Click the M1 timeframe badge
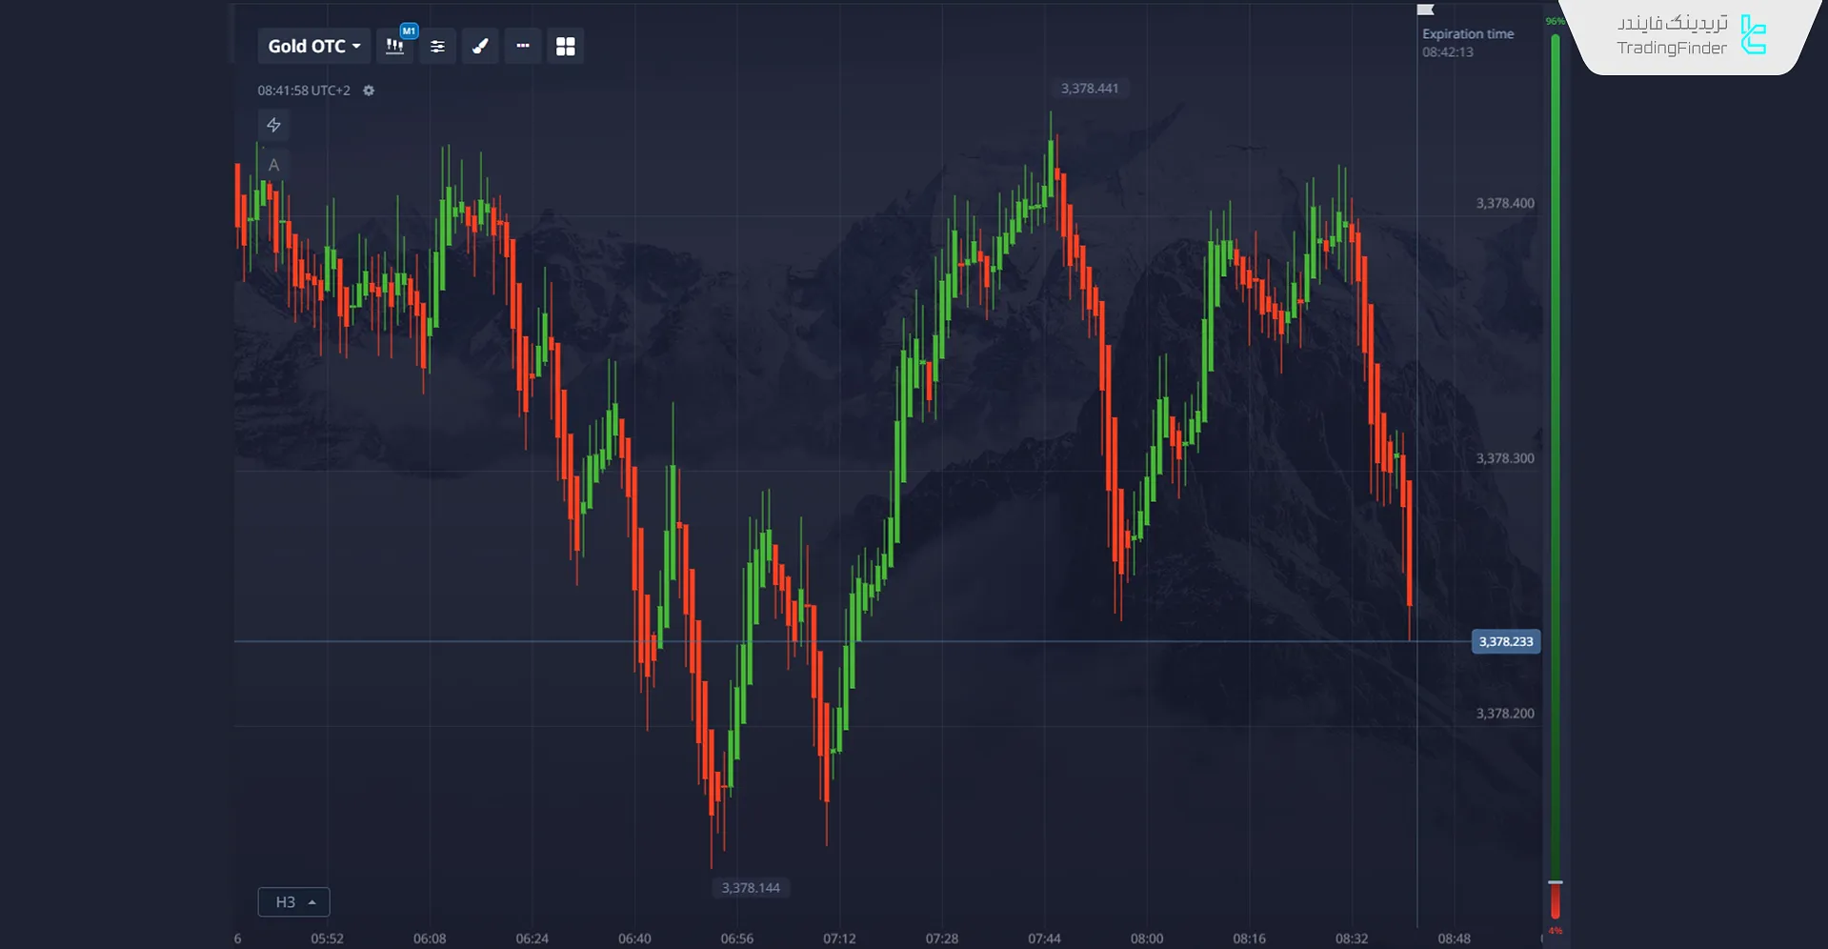Image resolution: width=1828 pixels, height=949 pixels. (x=409, y=31)
